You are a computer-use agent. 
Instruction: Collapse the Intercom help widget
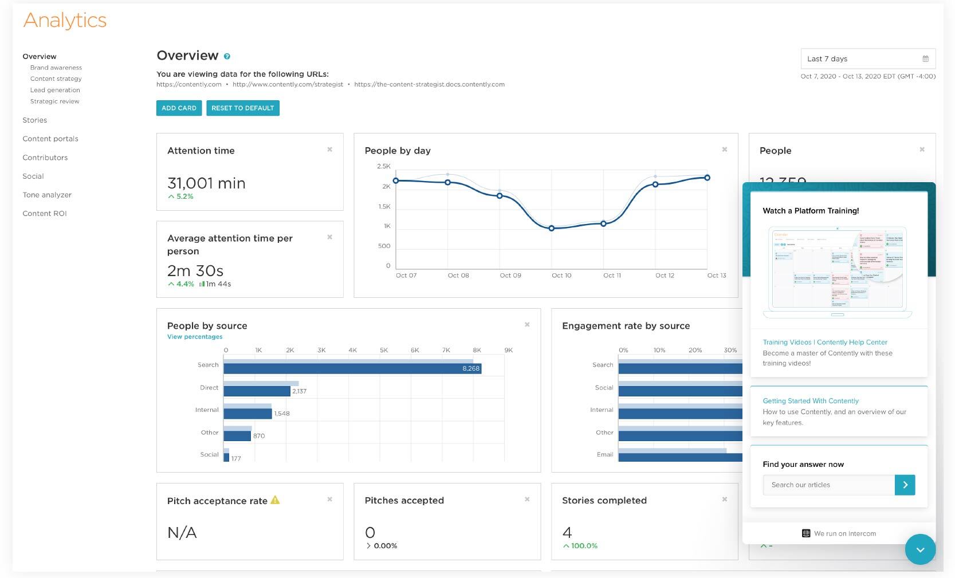pos(920,549)
